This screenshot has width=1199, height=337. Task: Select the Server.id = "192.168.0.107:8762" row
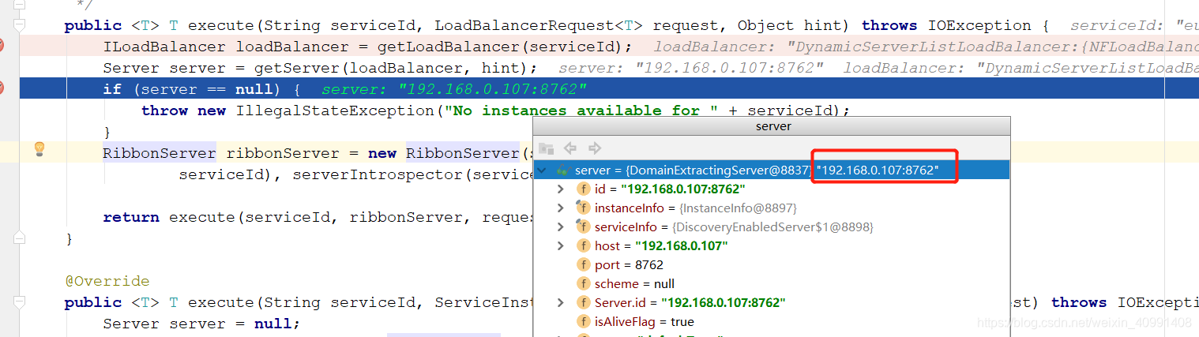[x=772, y=302]
